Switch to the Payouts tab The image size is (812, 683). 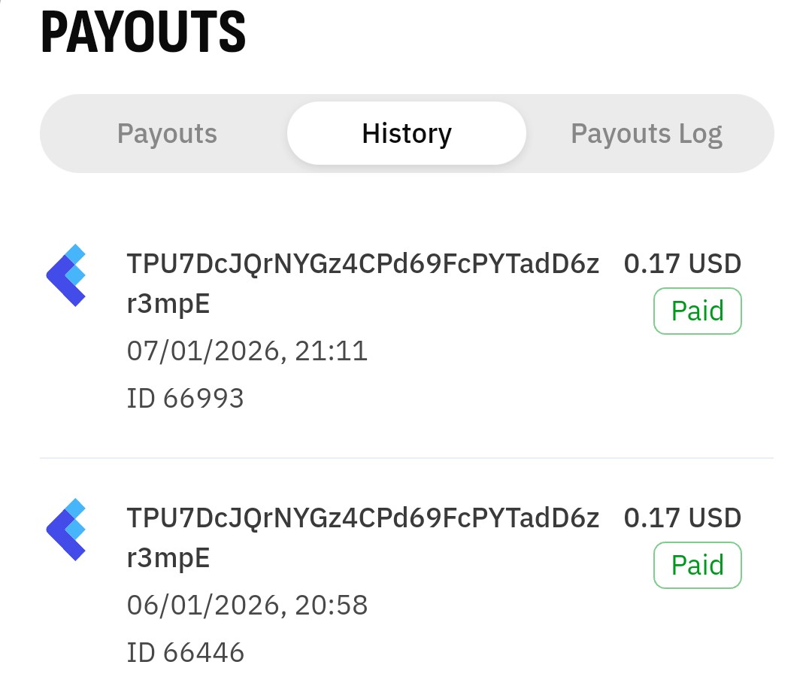tap(167, 134)
